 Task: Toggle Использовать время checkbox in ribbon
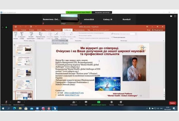(x=79, y=35)
